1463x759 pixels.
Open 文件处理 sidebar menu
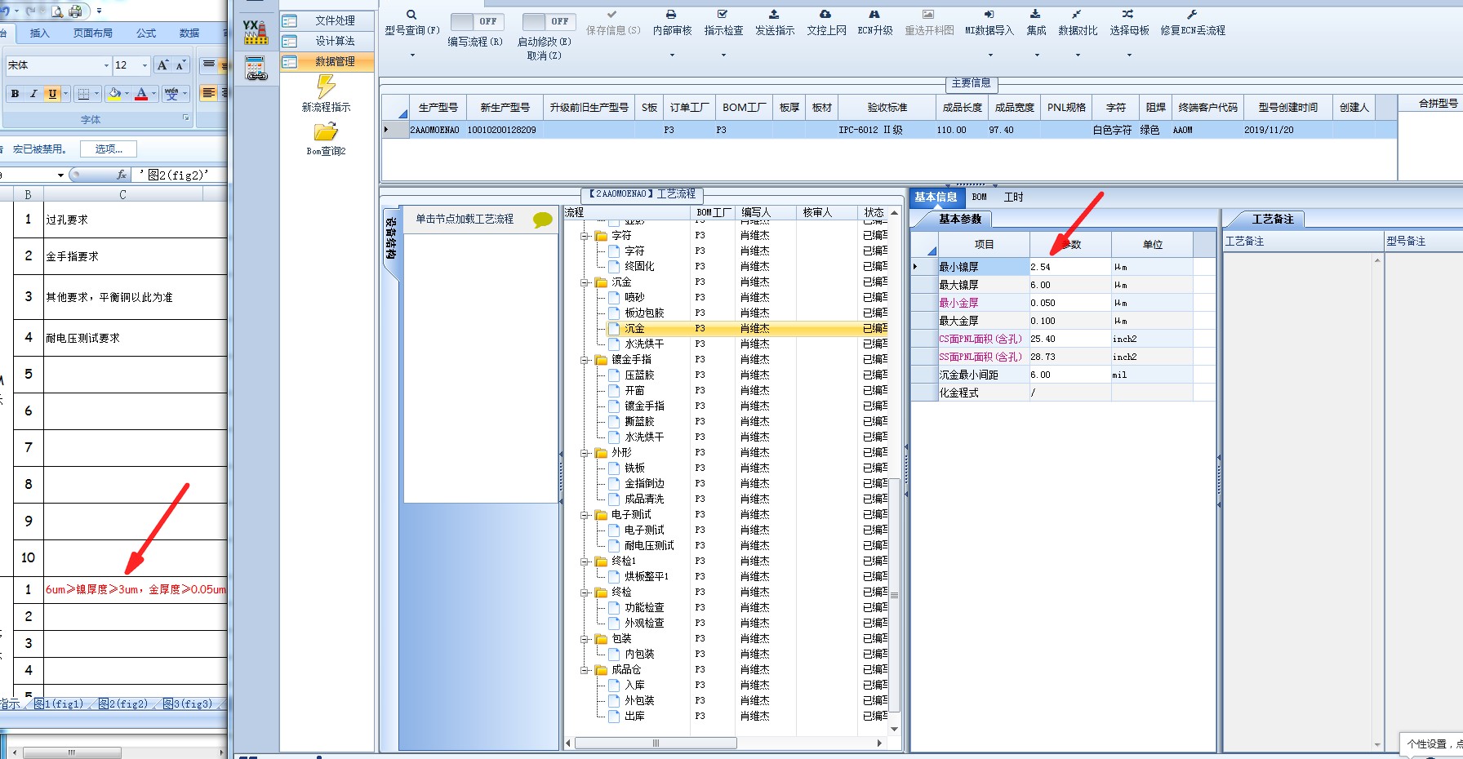pyautogui.click(x=327, y=21)
